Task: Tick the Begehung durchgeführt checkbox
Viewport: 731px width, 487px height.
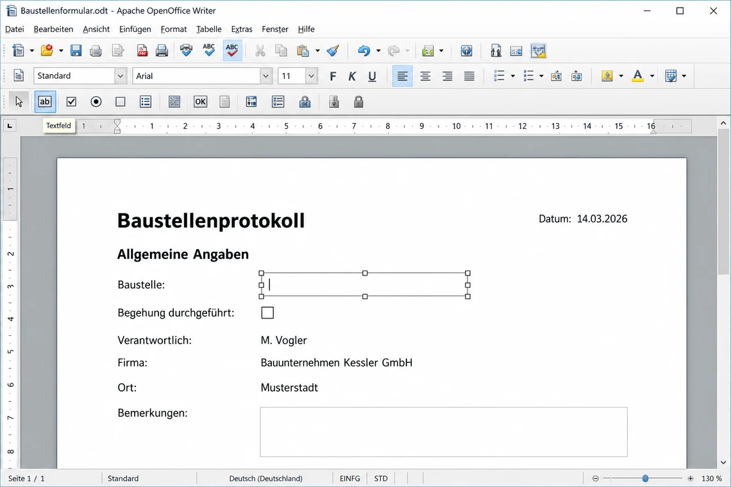Action: click(x=267, y=313)
